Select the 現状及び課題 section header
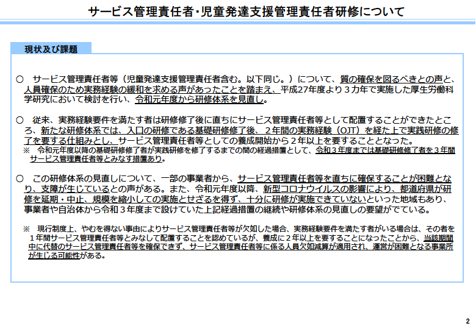Image resolution: width=476 pixels, height=329 pixels. coord(51,49)
